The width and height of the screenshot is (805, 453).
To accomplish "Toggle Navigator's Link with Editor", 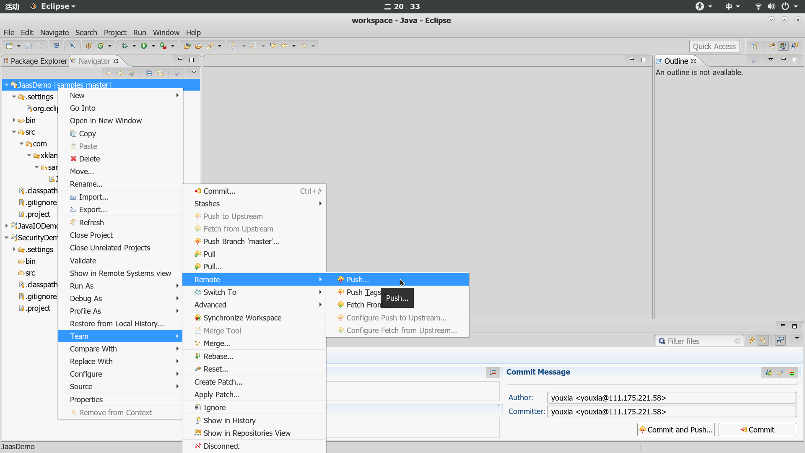I will coord(160,73).
